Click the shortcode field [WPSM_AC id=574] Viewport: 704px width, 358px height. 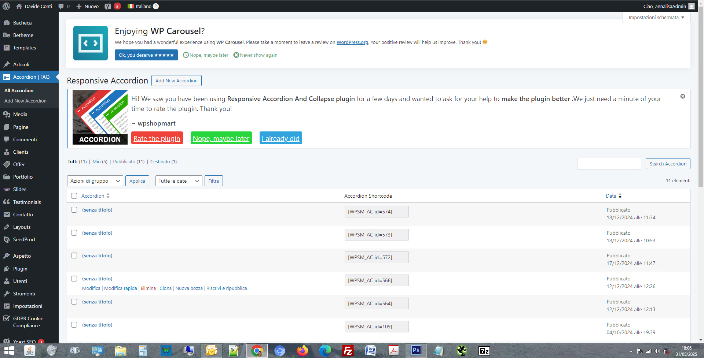coord(377,212)
